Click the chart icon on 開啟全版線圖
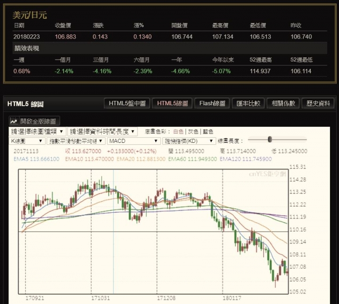This screenshot has height=304, width=339. (x=14, y=121)
